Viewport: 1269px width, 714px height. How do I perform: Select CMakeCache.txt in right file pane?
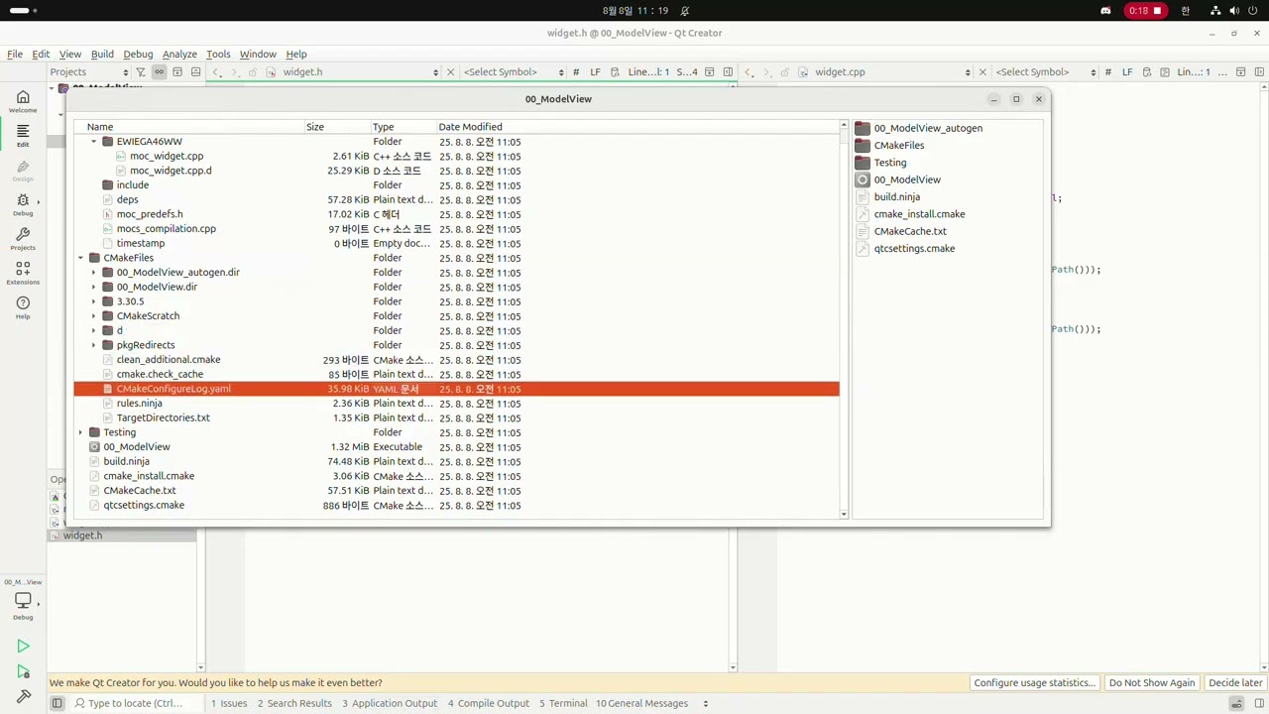point(910,231)
